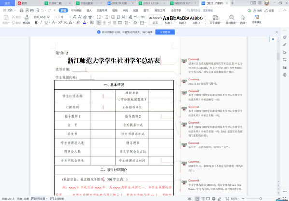The height and width of the screenshot is (201, 289).
Task: Open the Select tool dropdown
Action: click(243, 23)
